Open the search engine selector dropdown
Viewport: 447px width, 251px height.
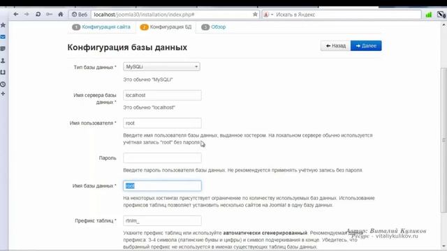tap(268, 15)
